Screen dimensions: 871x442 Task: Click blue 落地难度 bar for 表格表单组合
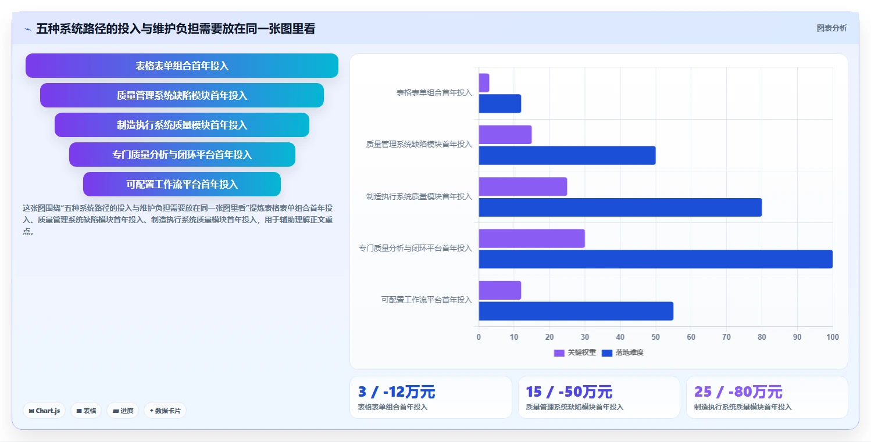(x=500, y=103)
